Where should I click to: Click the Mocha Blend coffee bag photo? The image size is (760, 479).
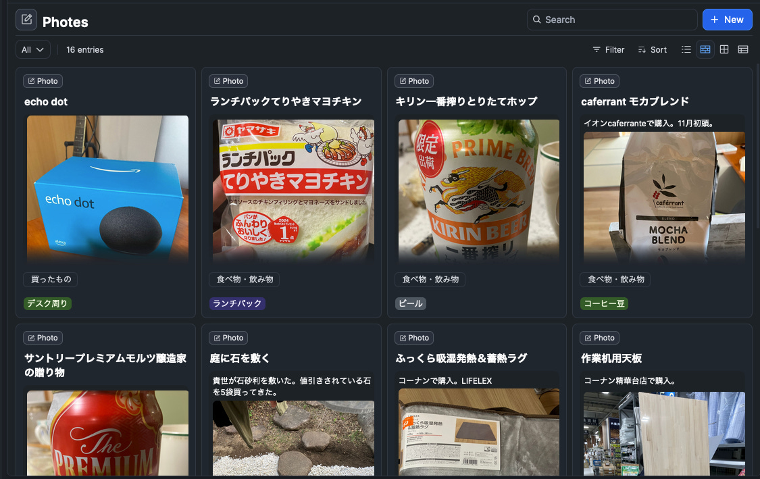(x=665, y=197)
